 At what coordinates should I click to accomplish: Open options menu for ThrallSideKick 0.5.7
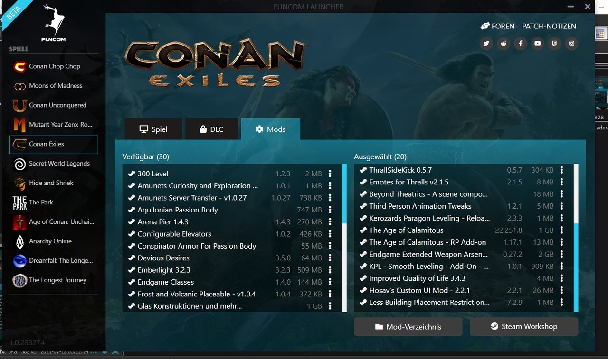[562, 170]
